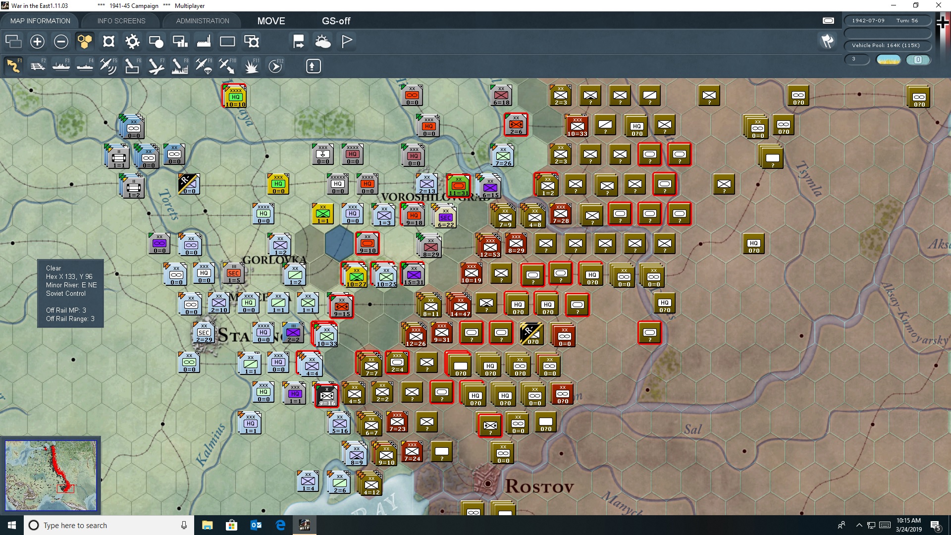
Task: Select the F9 airborne drop mode icon
Action: point(203,65)
